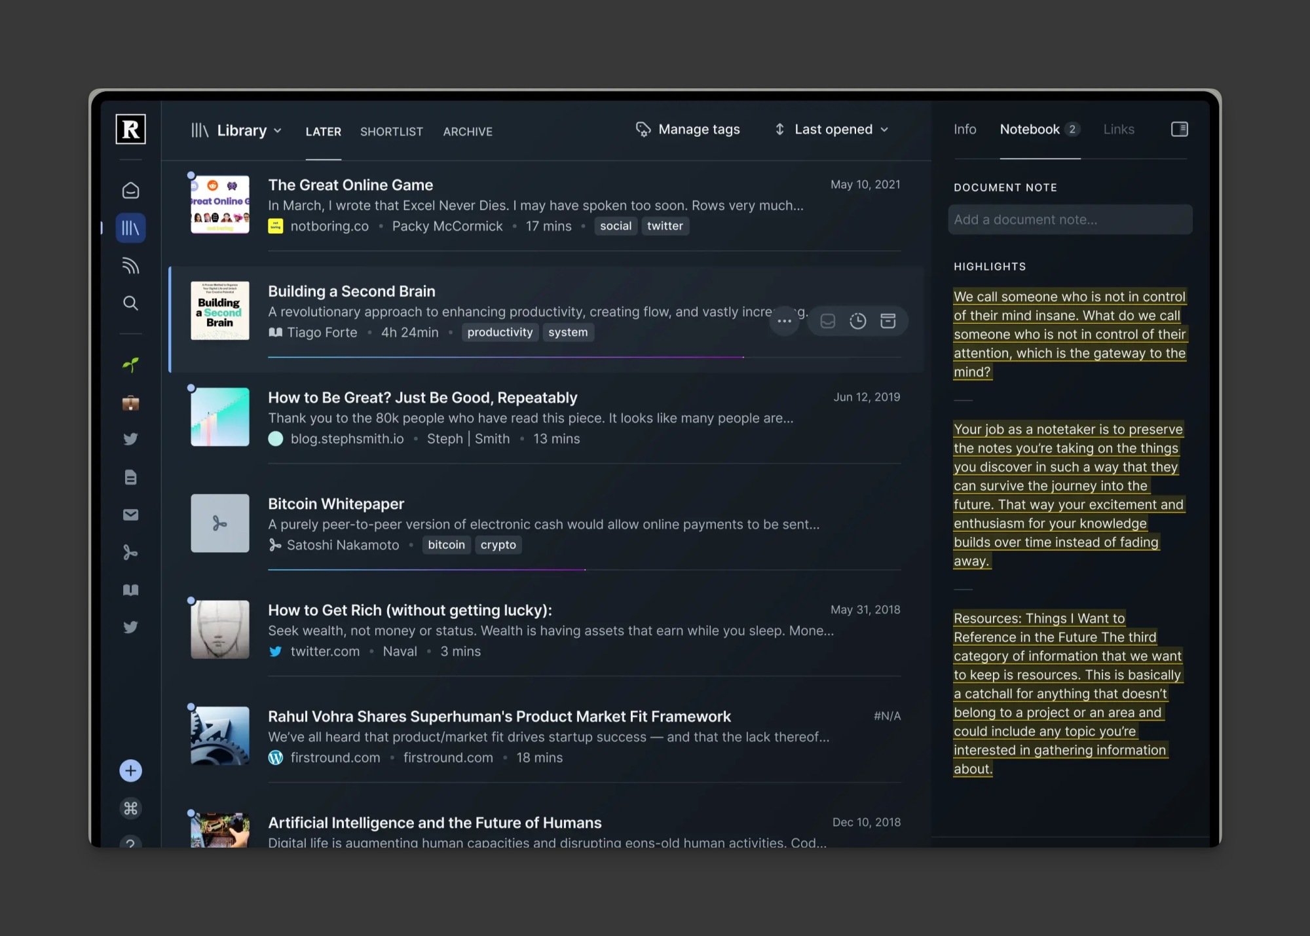Viewport: 1310px width, 936px height.
Task: Archive 'Building a Second Brain' using the archive icon
Action: (889, 321)
